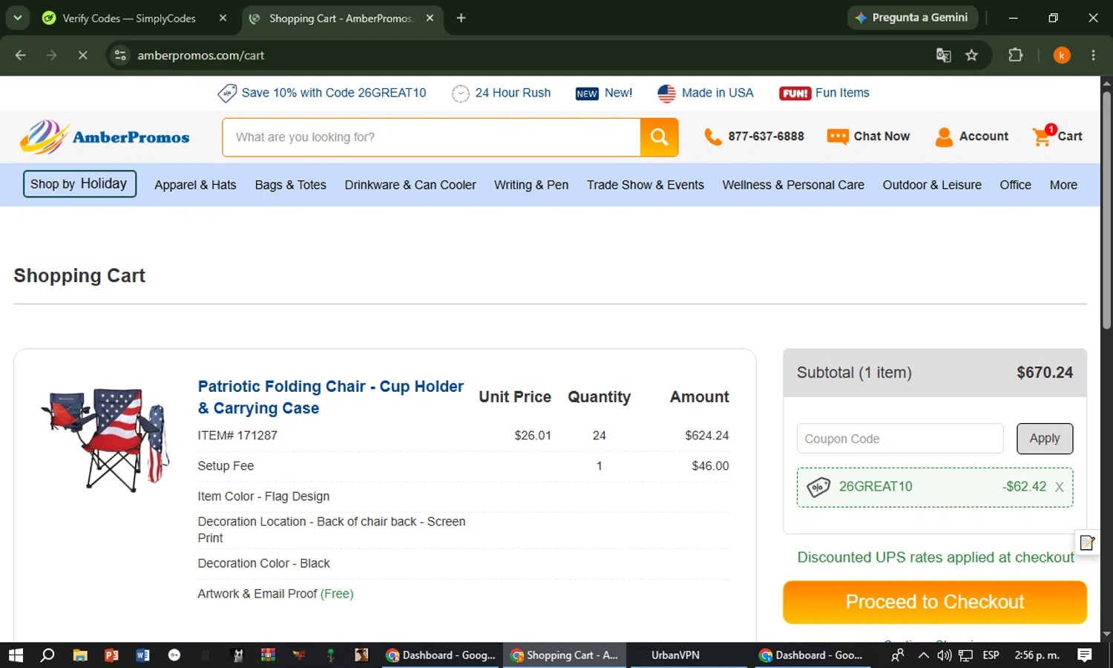Open the Writing & Pen menu
Screen dimensions: 1113x668
point(531,185)
